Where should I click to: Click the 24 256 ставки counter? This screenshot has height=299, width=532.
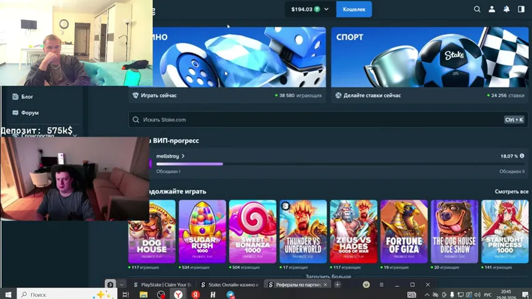click(506, 95)
